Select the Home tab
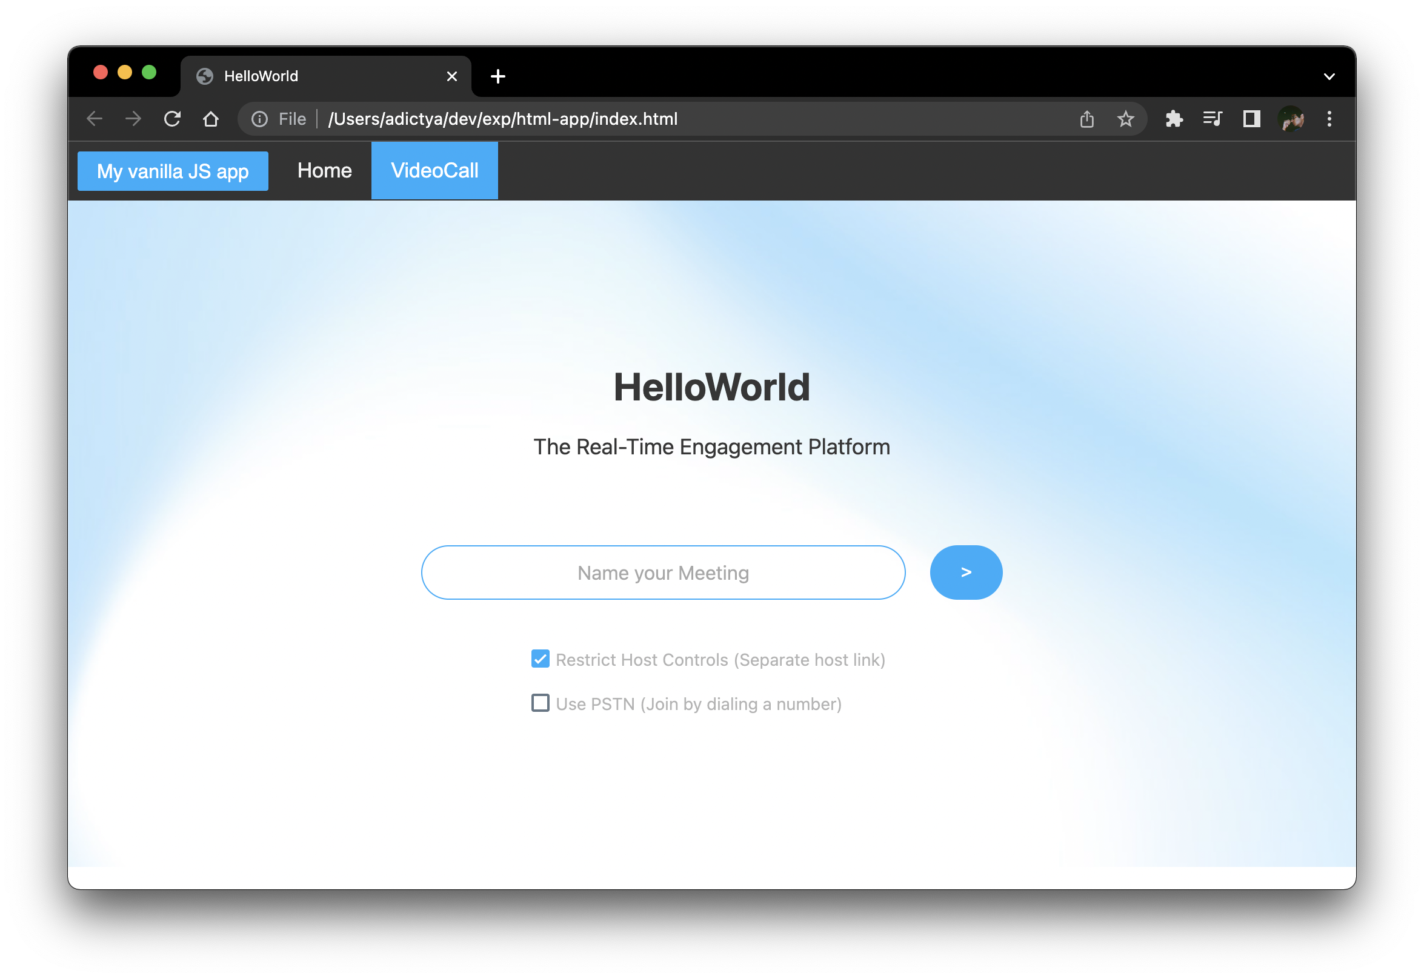Viewport: 1424px width, 979px height. point(325,170)
